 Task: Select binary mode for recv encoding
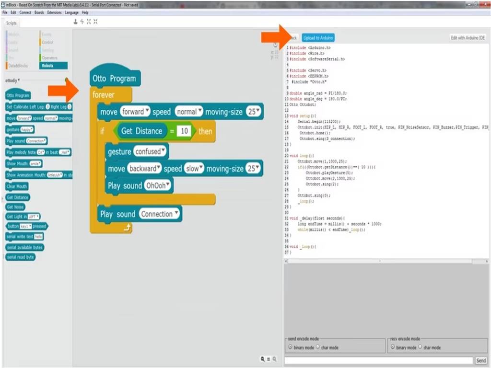click(x=393, y=347)
